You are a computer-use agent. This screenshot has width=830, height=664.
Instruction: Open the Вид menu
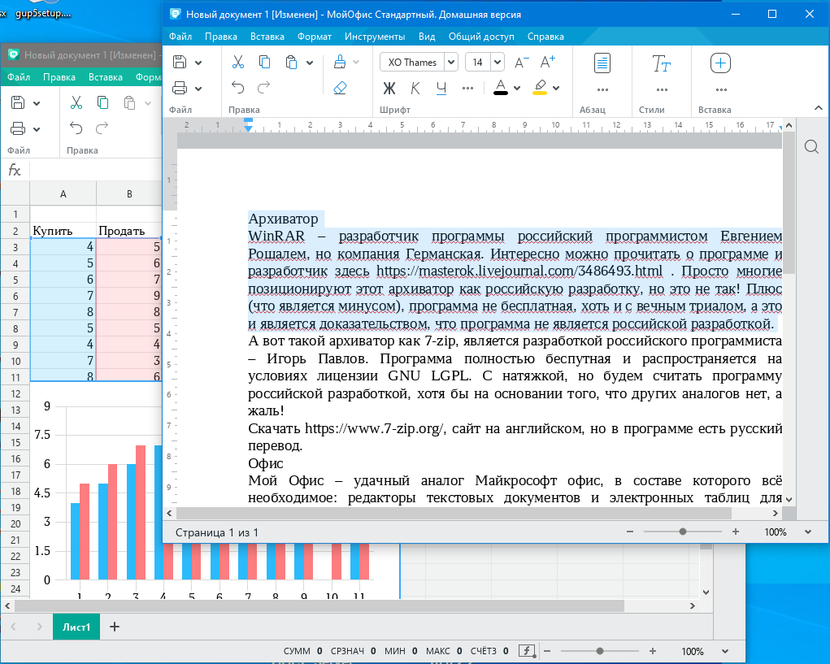point(427,37)
